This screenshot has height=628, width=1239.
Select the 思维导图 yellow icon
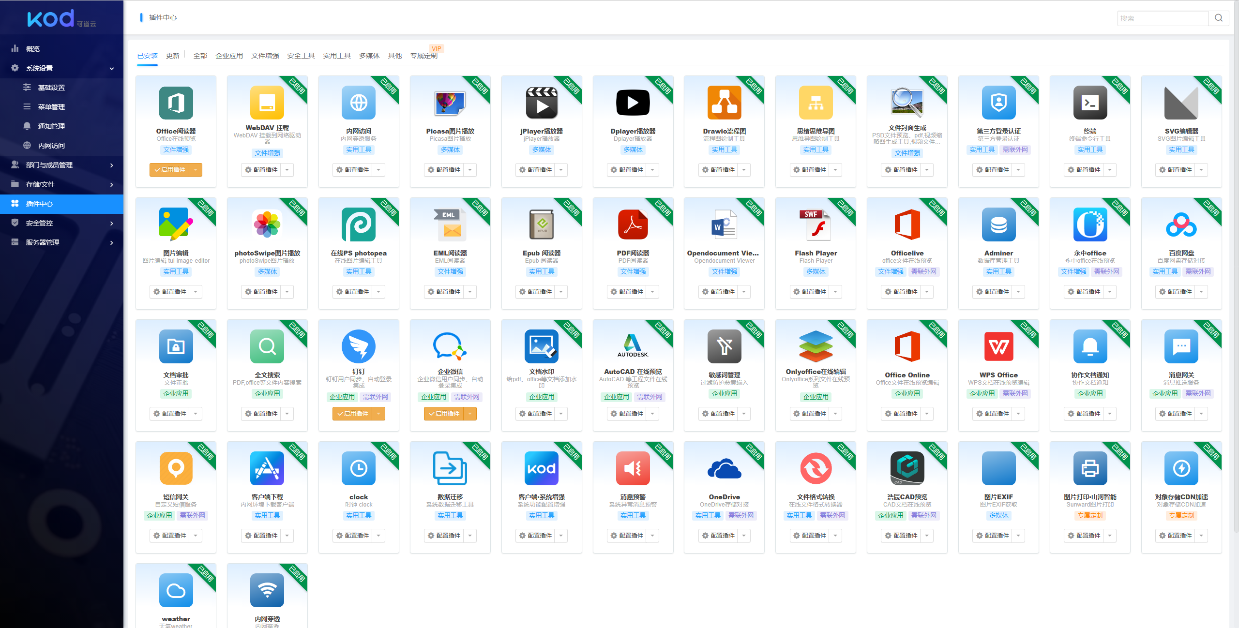click(x=816, y=103)
